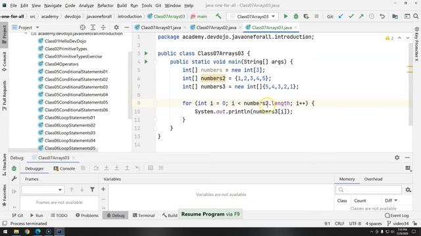Update project via Git blue arrow
Viewport: 421px width, 236px height.
click(x=341, y=16)
